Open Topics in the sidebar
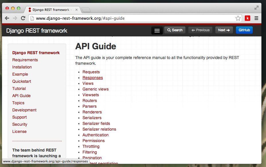This screenshot has height=167, width=266. coord(18,103)
